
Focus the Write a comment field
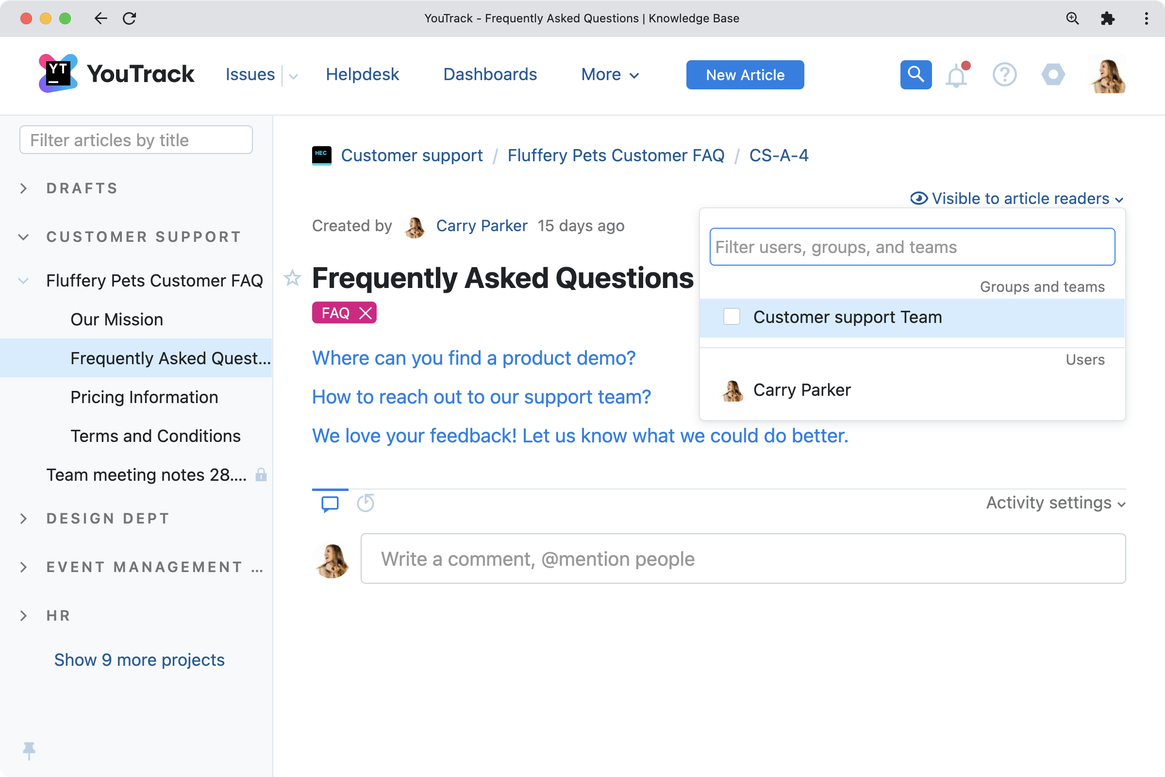tap(743, 559)
